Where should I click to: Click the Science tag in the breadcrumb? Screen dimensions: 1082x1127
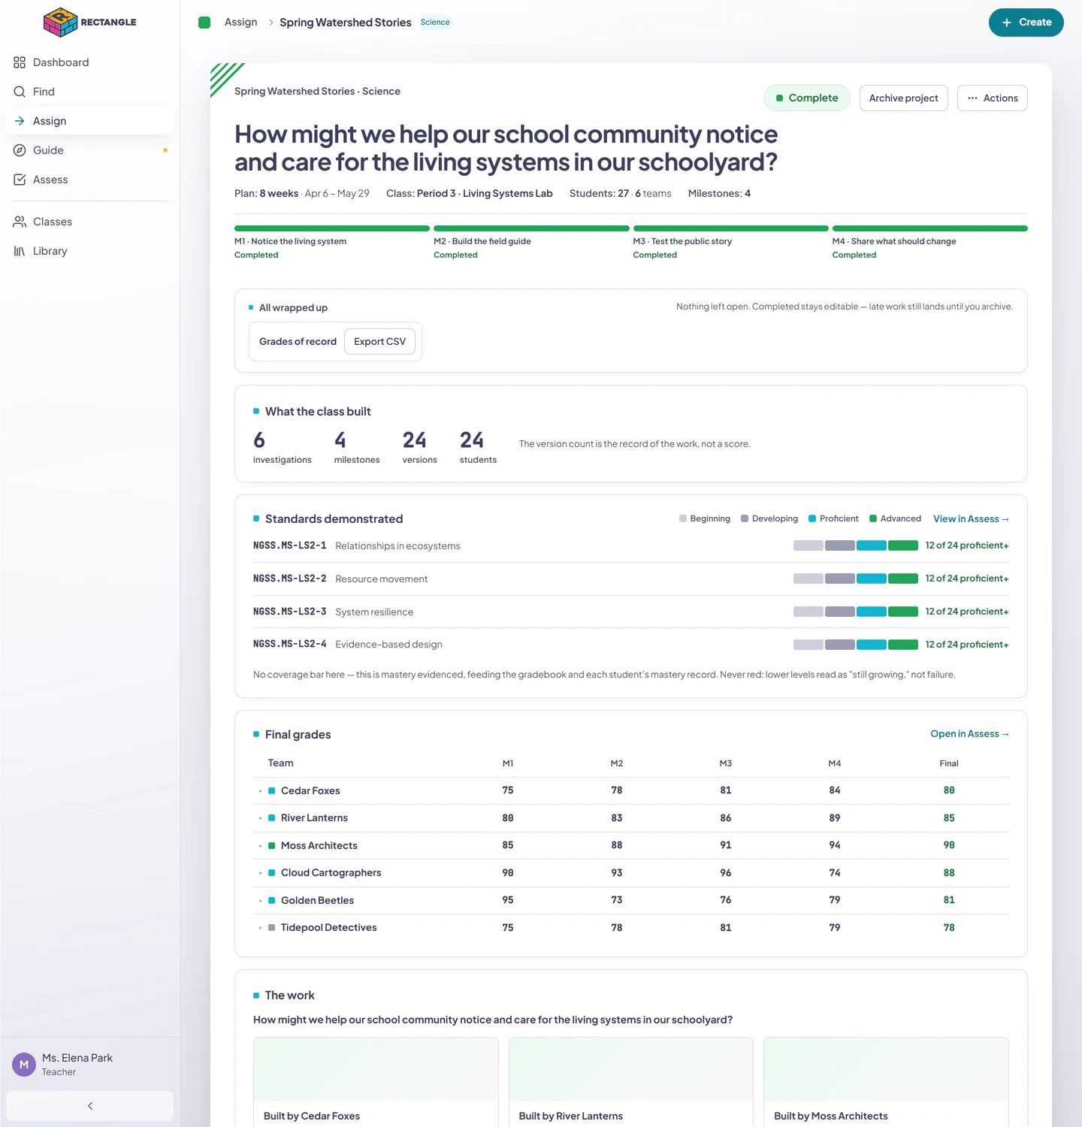(x=435, y=23)
